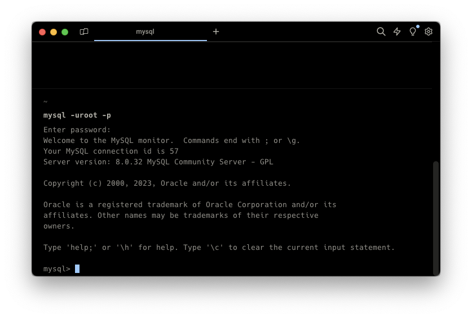Screen dimensions: 472x318
Task: Click the 'Welcome to the MySQL monitor' line
Action: click(x=171, y=141)
